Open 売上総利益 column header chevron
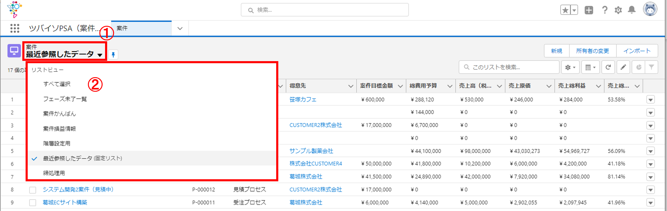 598,86
